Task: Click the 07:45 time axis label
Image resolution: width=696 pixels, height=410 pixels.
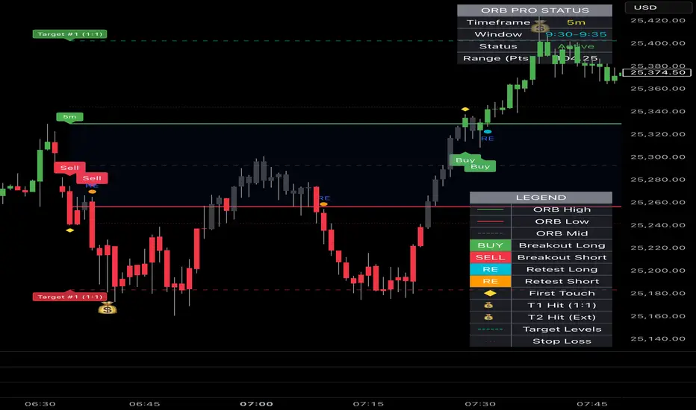Action: [592, 404]
